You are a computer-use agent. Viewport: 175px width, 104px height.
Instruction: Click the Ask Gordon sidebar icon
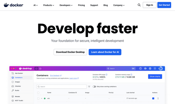tap(13, 73)
